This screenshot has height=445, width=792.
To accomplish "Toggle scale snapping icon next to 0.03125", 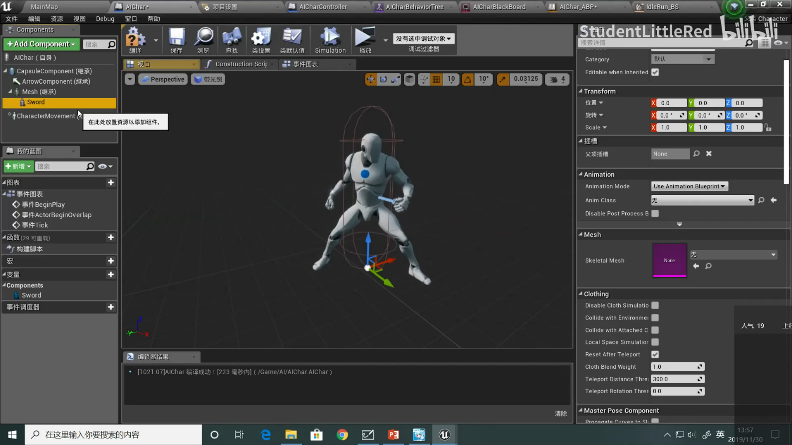I will pyautogui.click(x=503, y=79).
